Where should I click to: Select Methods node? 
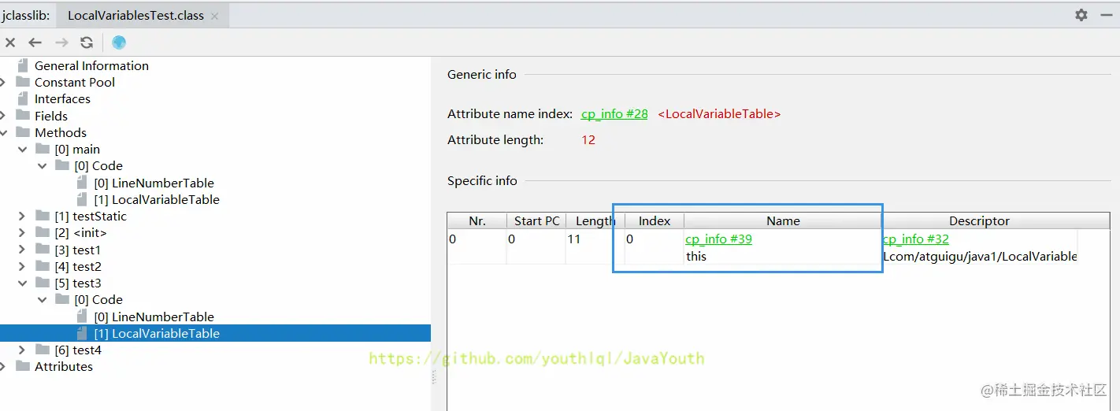point(61,133)
